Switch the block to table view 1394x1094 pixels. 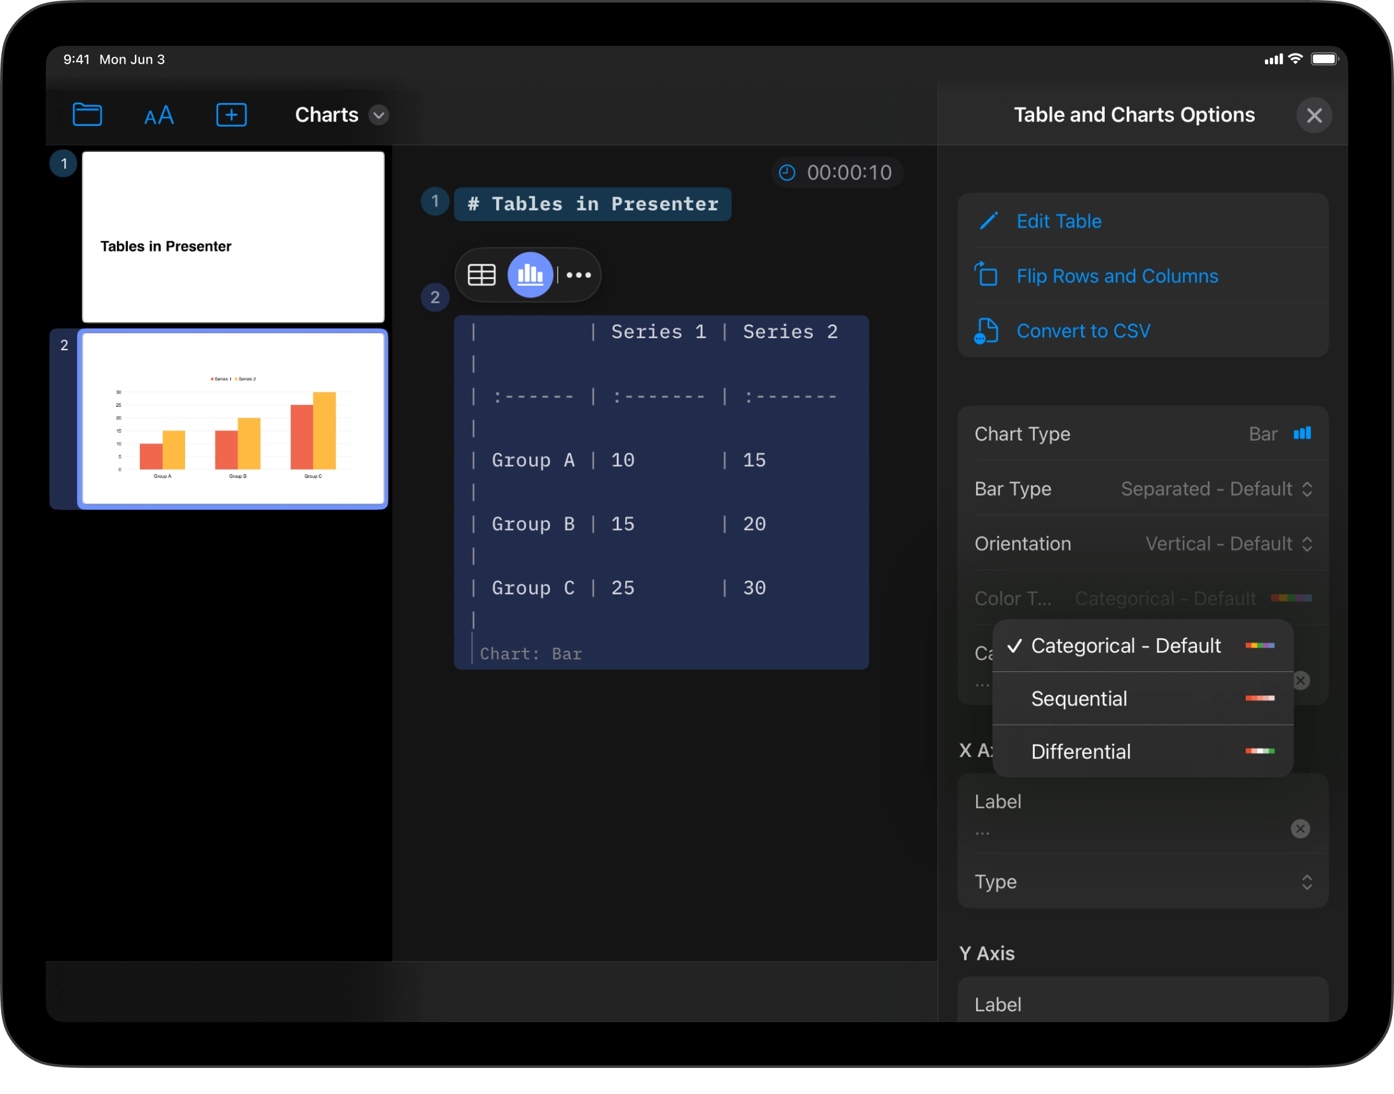[x=481, y=275]
